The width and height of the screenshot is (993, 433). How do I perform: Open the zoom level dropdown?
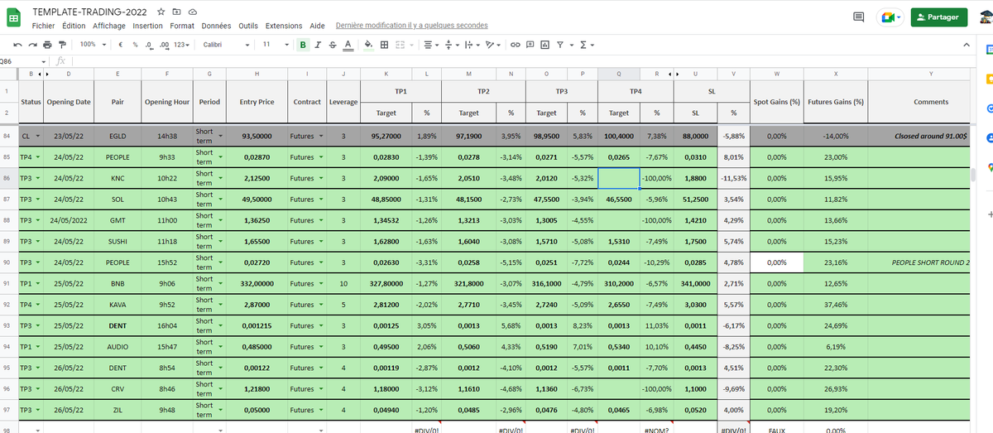point(92,44)
